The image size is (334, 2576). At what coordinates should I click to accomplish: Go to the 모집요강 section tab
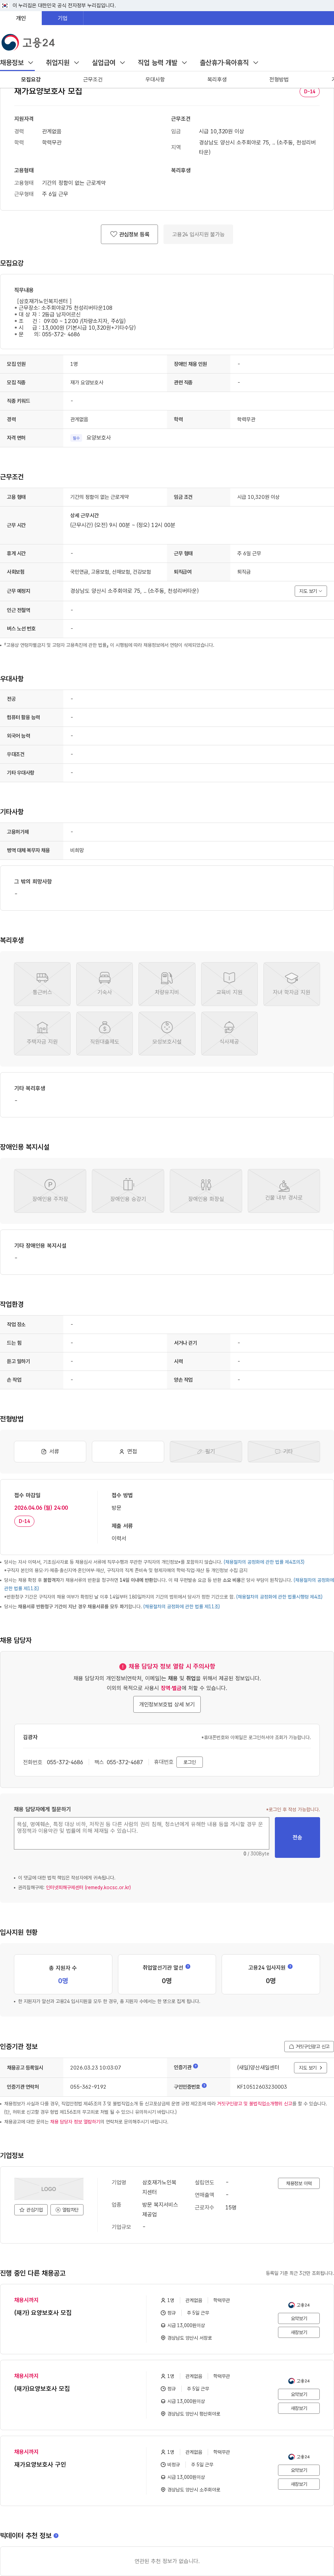(x=31, y=79)
